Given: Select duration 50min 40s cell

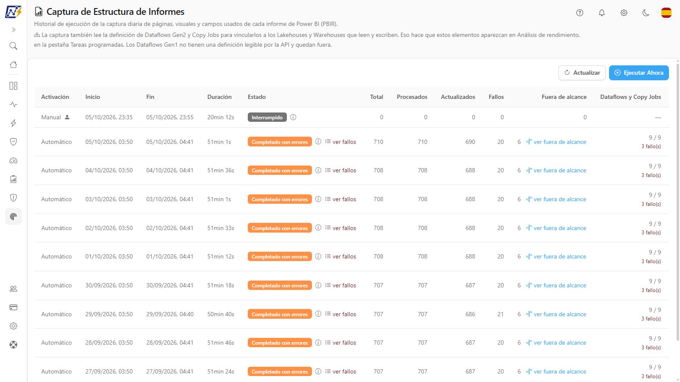Looking at the screenshot, I should click(x=221, y=314).
